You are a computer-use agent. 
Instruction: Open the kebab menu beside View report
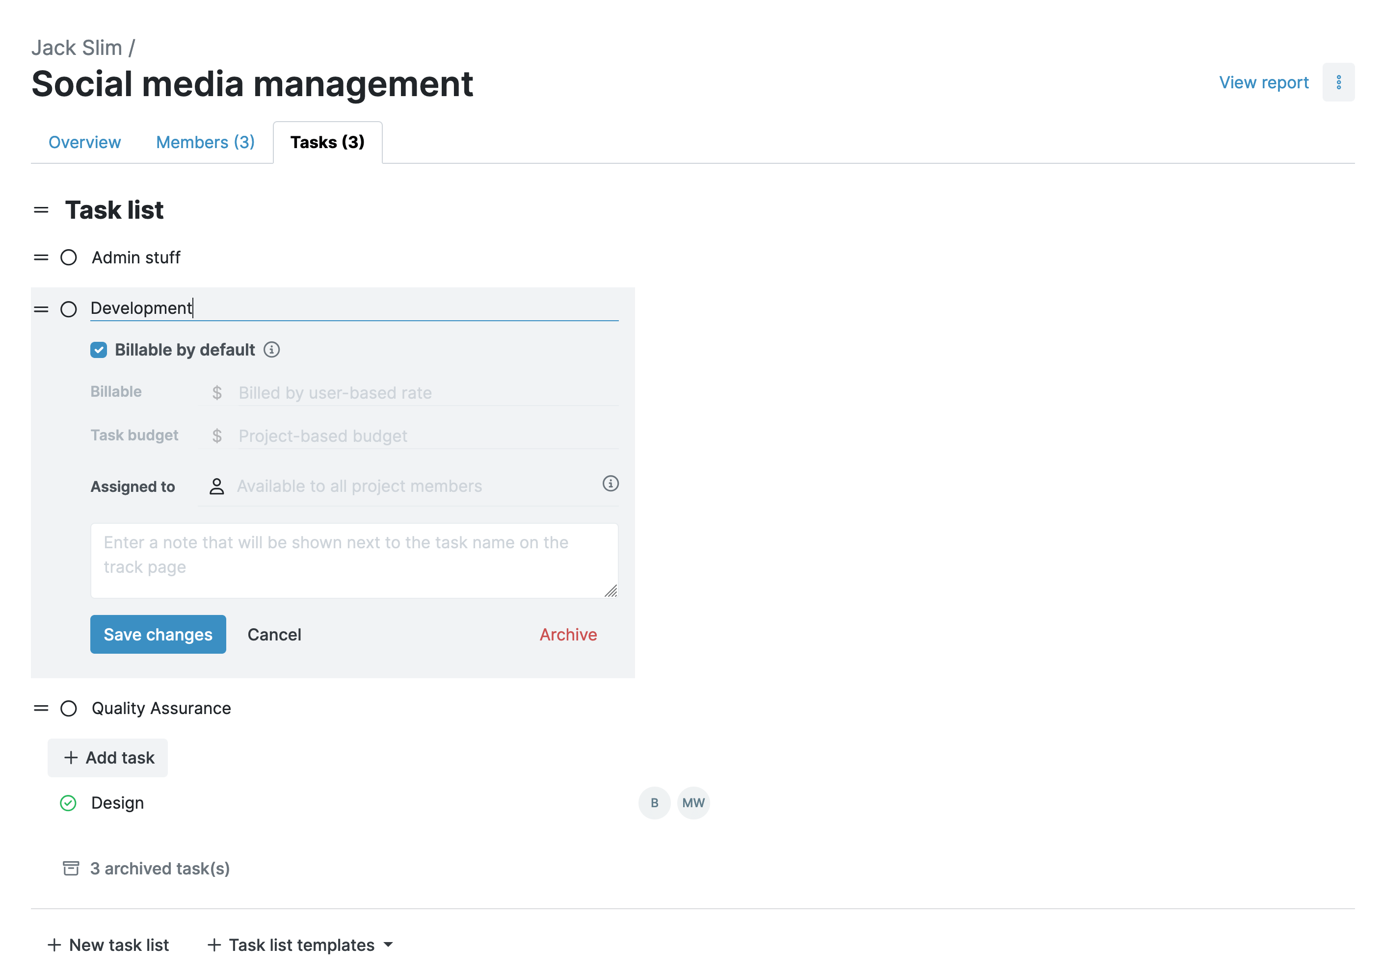pos(1339,82)
